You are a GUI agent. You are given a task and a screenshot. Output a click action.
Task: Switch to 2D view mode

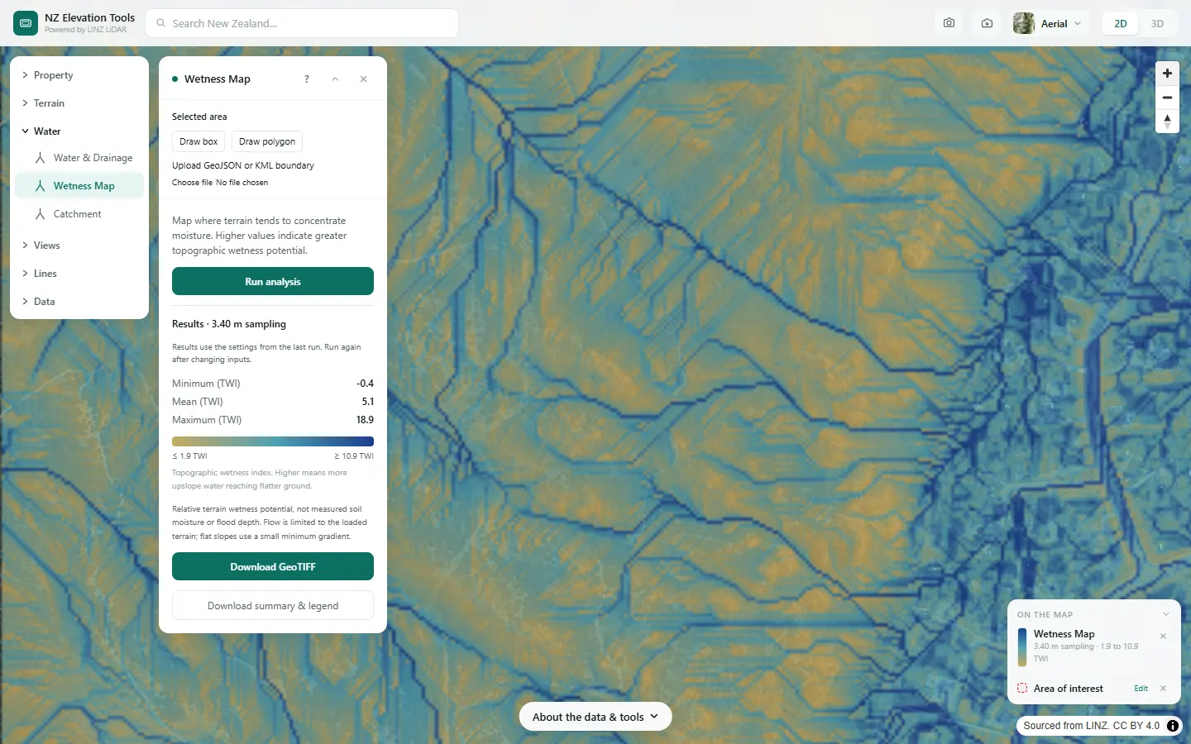1121,23
